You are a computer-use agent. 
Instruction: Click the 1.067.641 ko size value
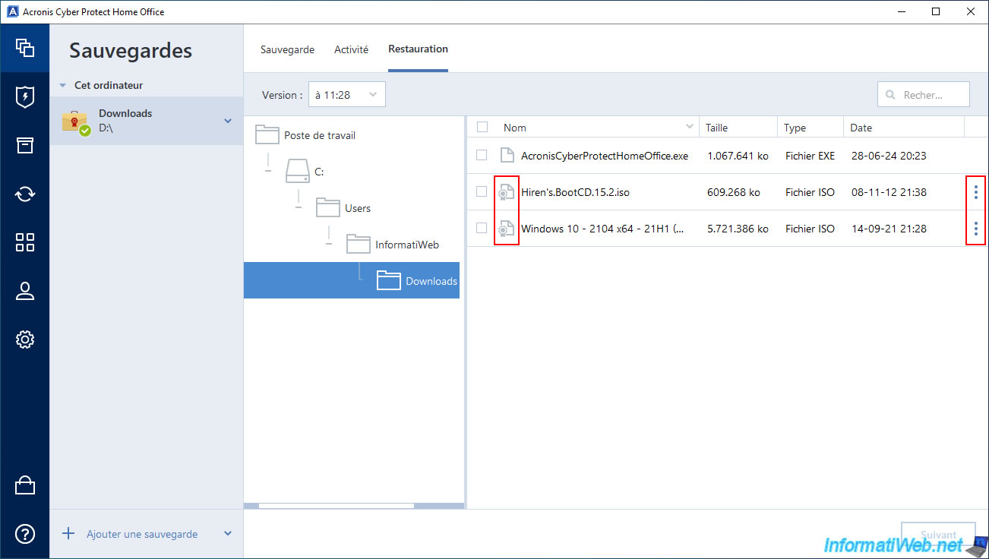tap(738, 156)
